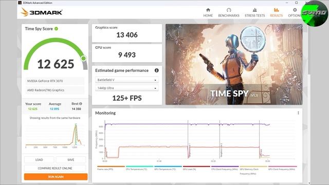329x185 pixels.
Task: Click the 3DMark app icon in the title bar
Action: pyautogui.click(x=20, y=3)
